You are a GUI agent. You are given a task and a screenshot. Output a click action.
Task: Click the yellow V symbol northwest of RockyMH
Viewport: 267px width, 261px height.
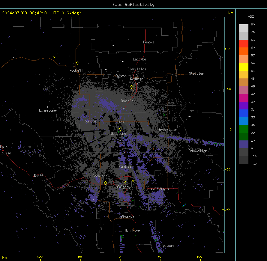point(54,57)
